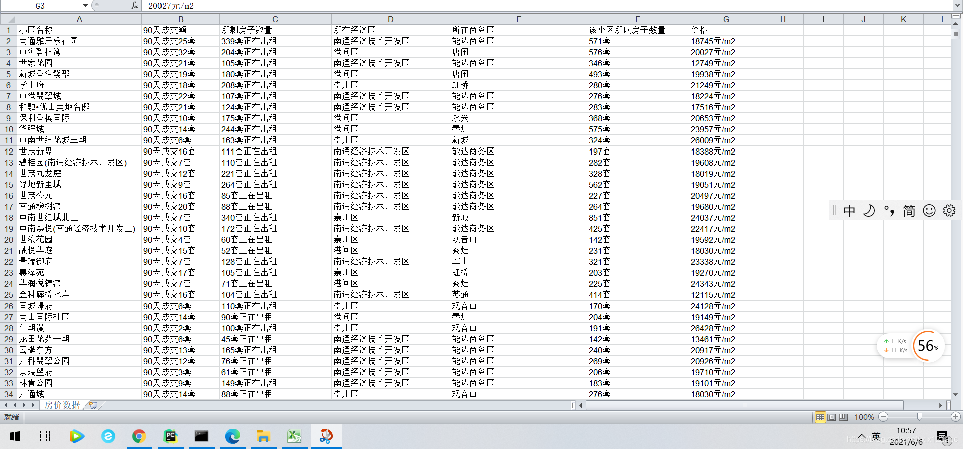Open Google Chrome from the taskbar
The height and width of the screenshot is (449, 963).
[x=139, y=436]
